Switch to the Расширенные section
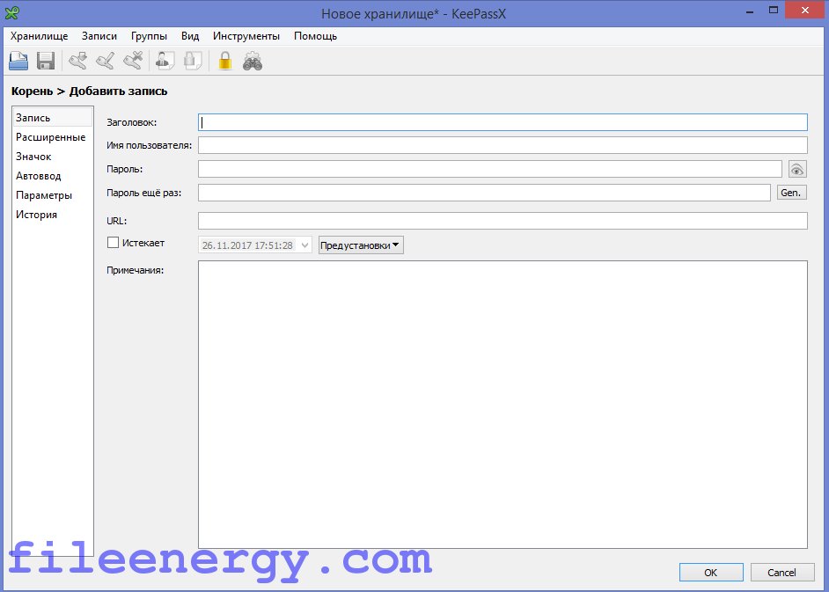Viewport: 829px width, 592px height. [52, 137]
